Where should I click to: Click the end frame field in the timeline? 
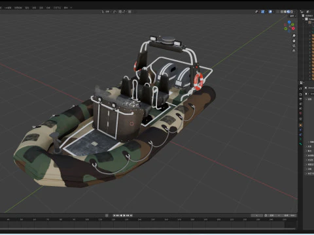pyautogui.click(x=290, y=215)
